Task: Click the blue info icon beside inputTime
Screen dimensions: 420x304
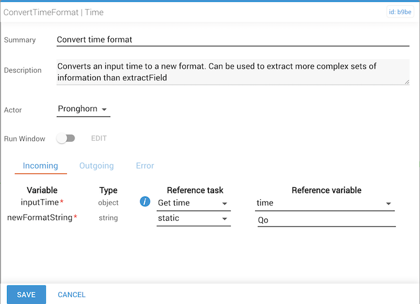Action: coord(145,202)
